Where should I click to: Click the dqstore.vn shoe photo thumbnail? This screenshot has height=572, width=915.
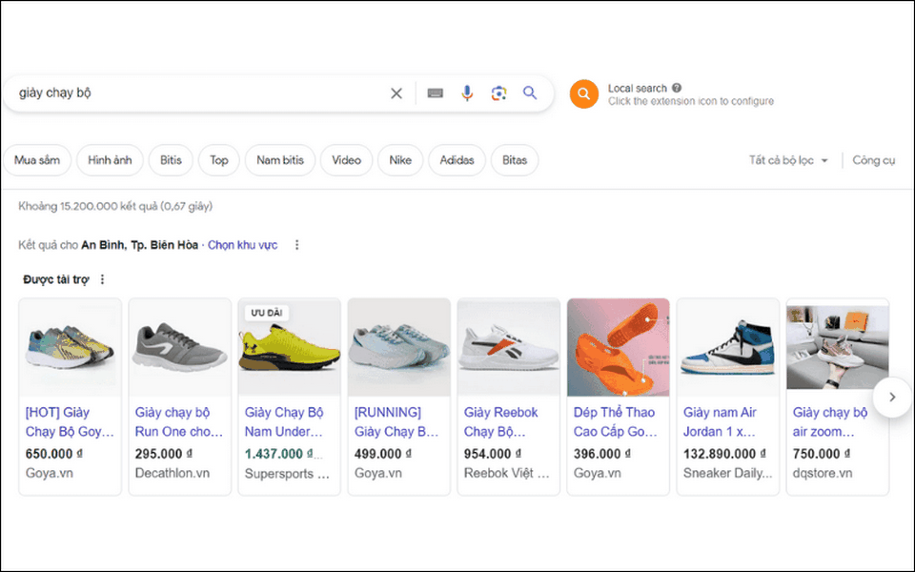point(838,347)
